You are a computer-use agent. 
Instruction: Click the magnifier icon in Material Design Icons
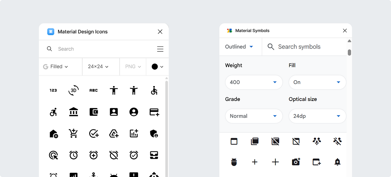click(x=49, y=49)
